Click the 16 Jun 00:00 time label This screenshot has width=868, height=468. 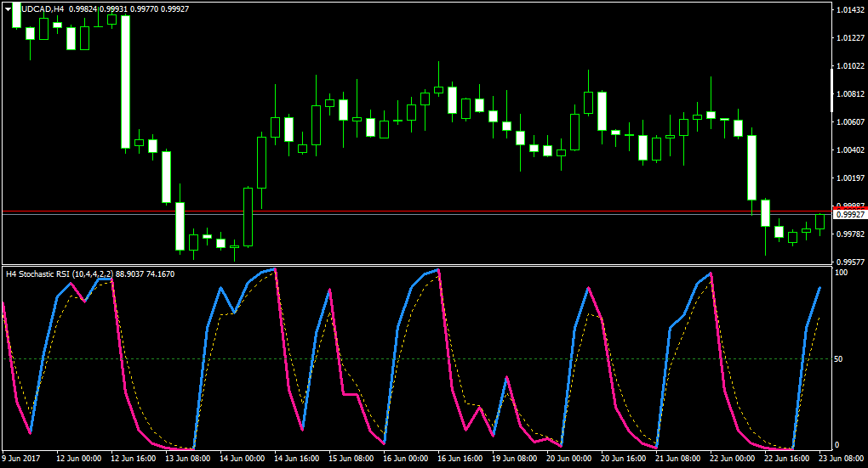(x=406, y=459)
